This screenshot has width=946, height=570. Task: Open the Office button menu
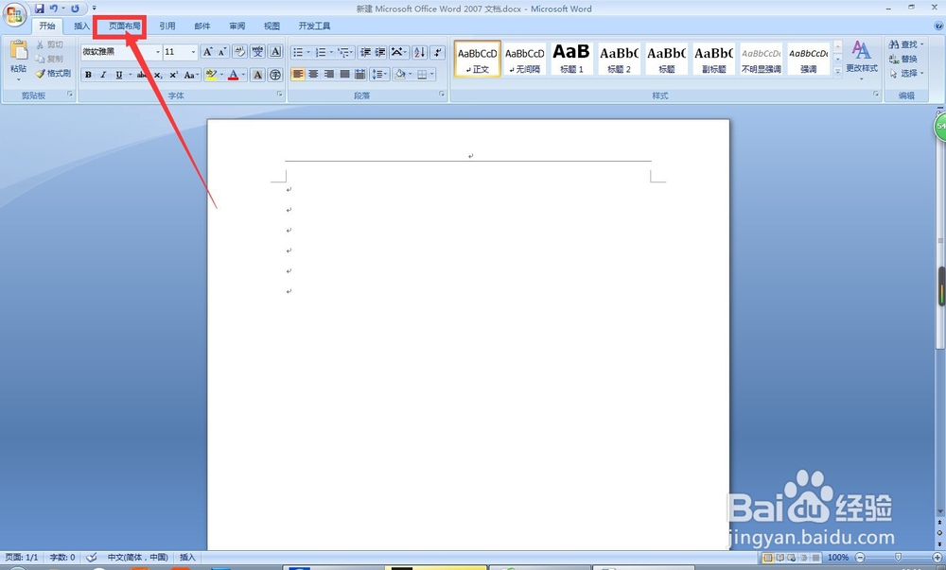[14, 14]
